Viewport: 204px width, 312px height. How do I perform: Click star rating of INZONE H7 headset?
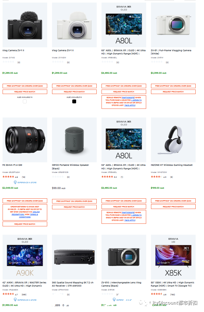click(156, 177)
